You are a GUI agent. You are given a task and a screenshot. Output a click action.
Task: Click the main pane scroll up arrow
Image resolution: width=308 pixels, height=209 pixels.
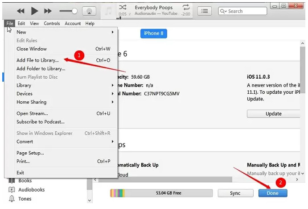point(303,43)
